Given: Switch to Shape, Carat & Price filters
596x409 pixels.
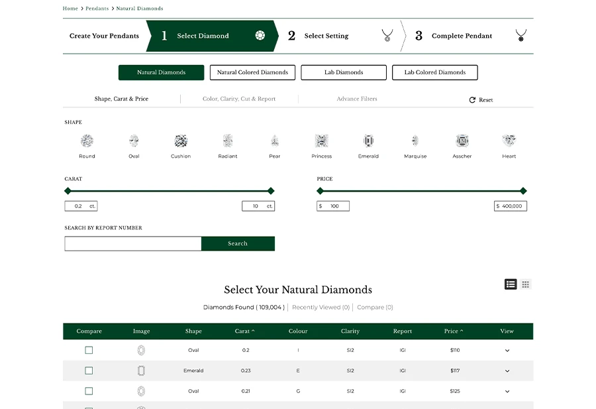Looking at the screenshot, I should click(121, 99).
